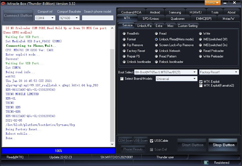Select the Write radio option

(200, 34)
